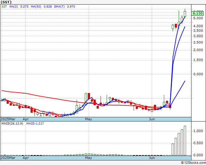The width and height of the screenshot is (206, 165).
Task: Click the 5.000 price axis label
Action: click(x=198, y=18)
